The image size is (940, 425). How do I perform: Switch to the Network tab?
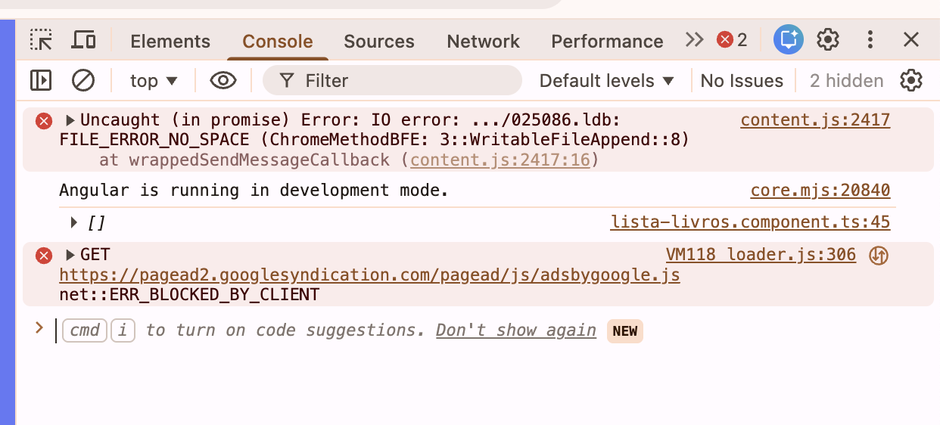click(483, 41)
